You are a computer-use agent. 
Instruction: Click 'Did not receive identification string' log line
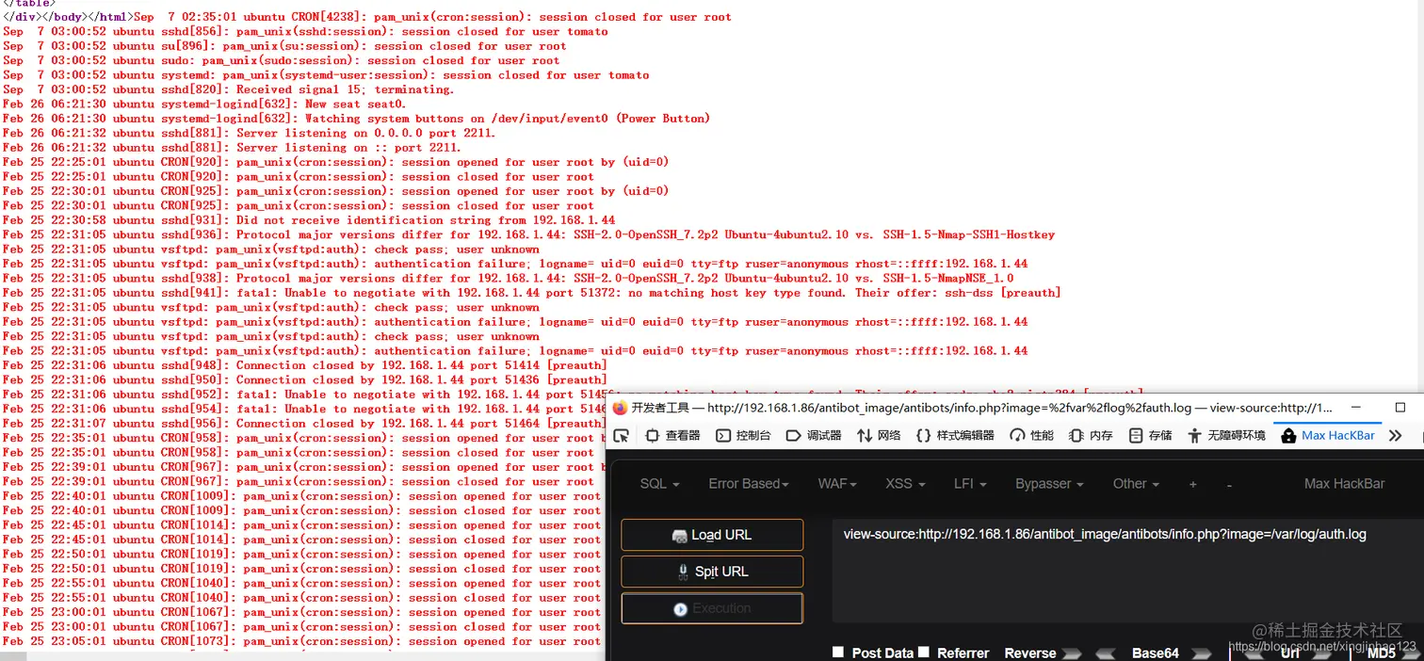tap(308, 219)
